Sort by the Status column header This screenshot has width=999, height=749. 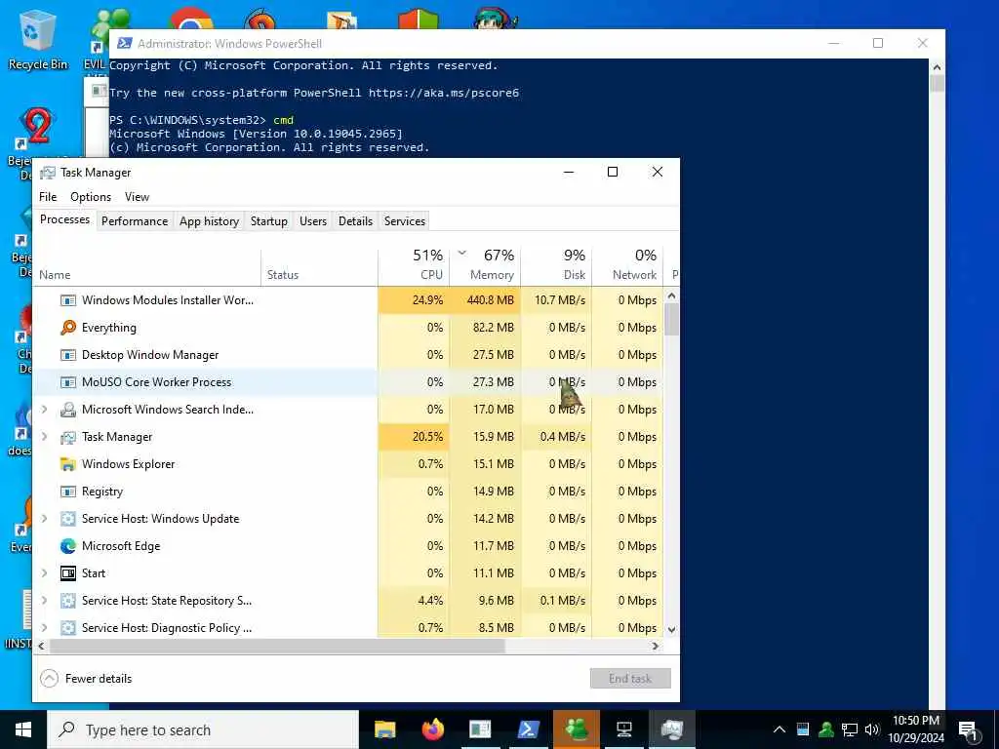coord(319,267)
